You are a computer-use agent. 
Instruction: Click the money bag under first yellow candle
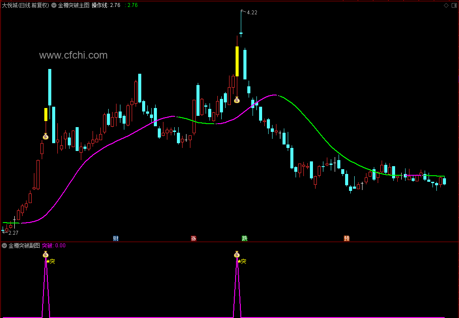[46, 136]
